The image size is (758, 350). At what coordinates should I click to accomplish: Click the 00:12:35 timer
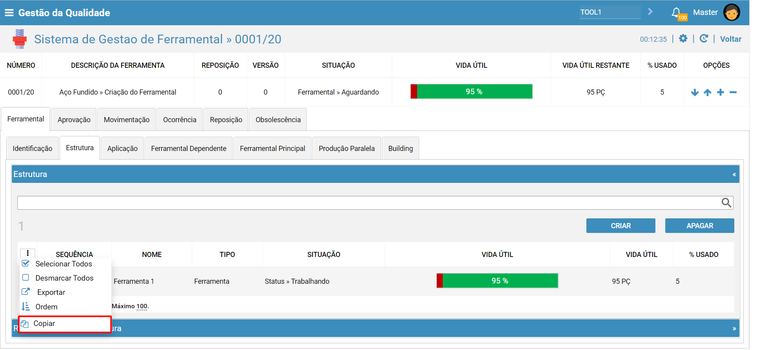[653, 39]
